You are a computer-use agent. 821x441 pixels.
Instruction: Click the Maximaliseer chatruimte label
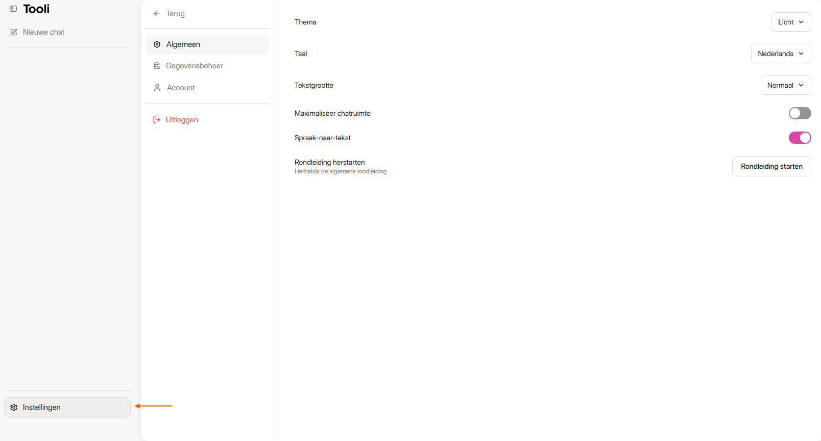[x=332, y=113]
